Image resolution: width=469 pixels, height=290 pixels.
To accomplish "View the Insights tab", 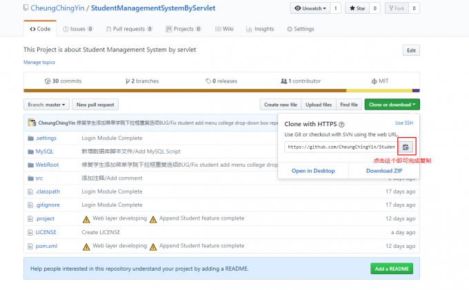I will [260, 29].
